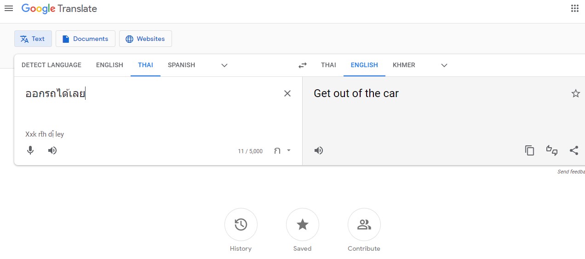The width and height of the screenshot is (585, 259).
Task: Switch to Documents translation
Action: coord(86,39)
